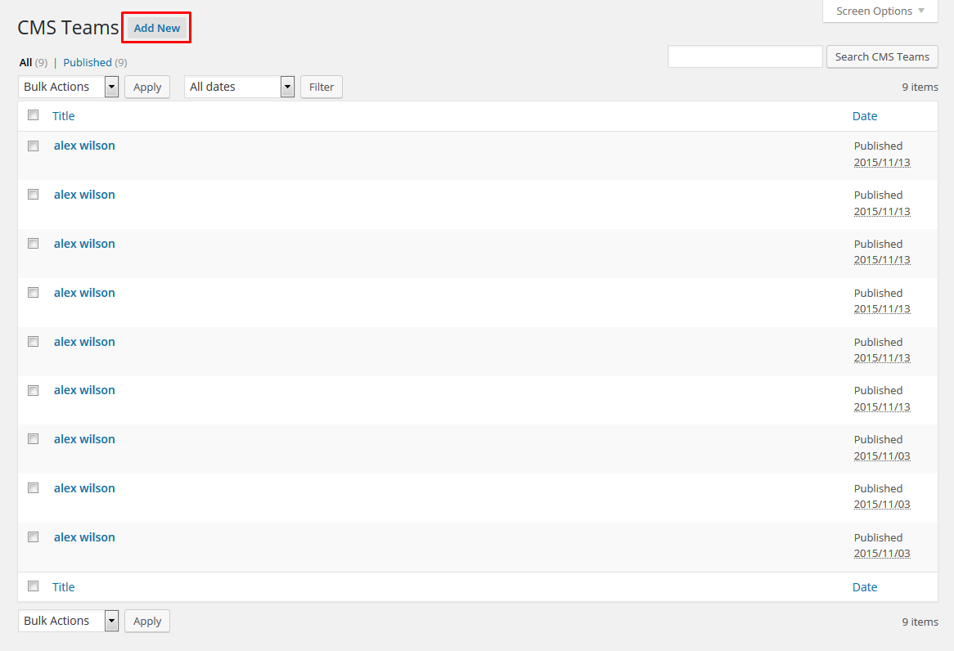
Task: Click the Search CMS Teams button
Action: tap(882, 56)
